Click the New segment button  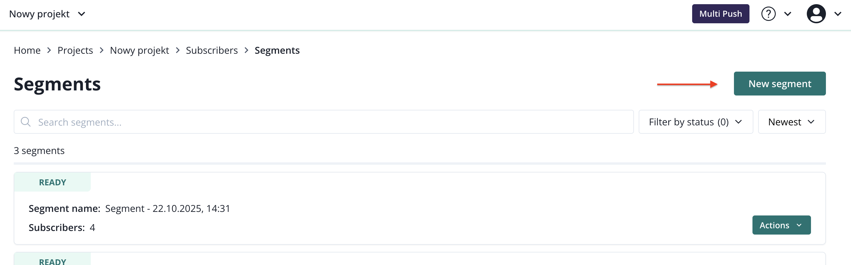pos(779,84)
